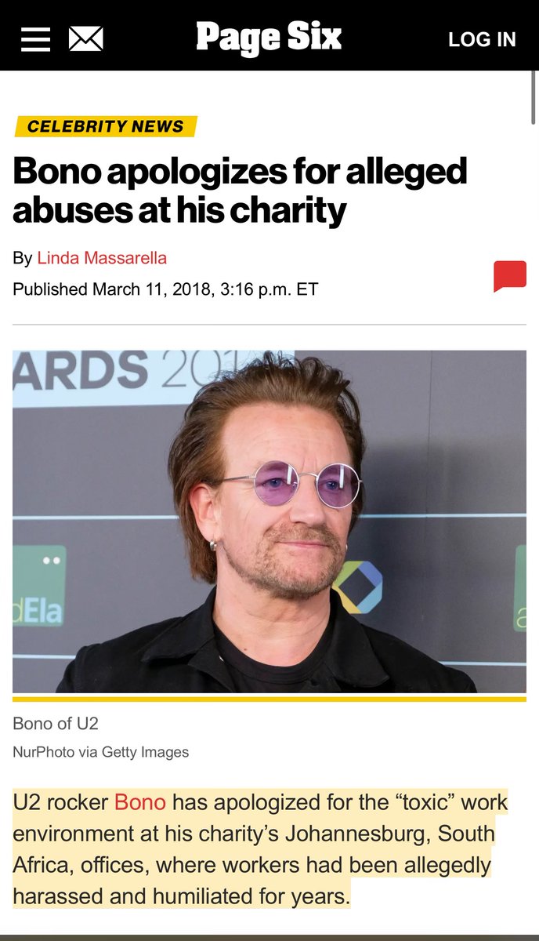Screen dimensions: 539x941
Task: Tap the colorful hexagon logo in the photo
Action: coord(356,586)
